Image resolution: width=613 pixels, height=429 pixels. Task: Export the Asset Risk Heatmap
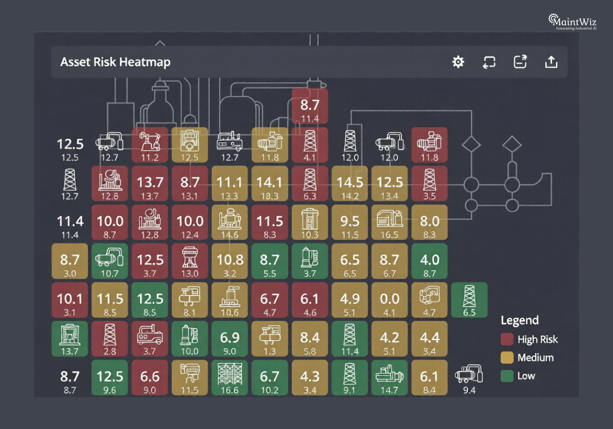pos(520,62)
